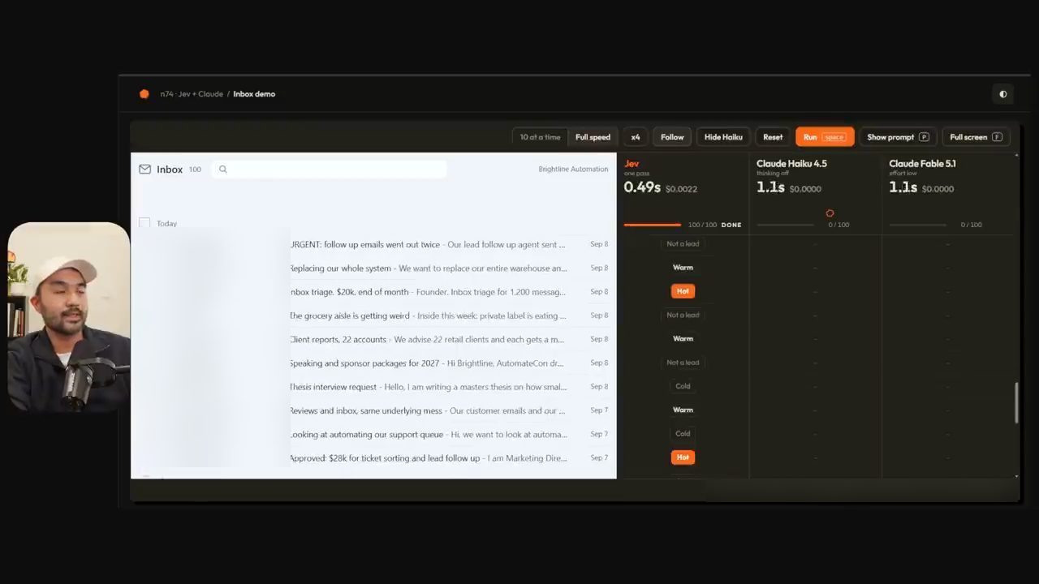1039x584 pixels.
Task: Click the Inbox envelope icon
Action: coord(145,170)
